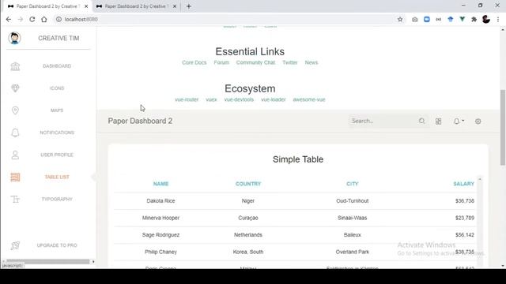Open the Maps pin icon in sidebar
This screenshot has height=284, width=506.
pos(15,110)
